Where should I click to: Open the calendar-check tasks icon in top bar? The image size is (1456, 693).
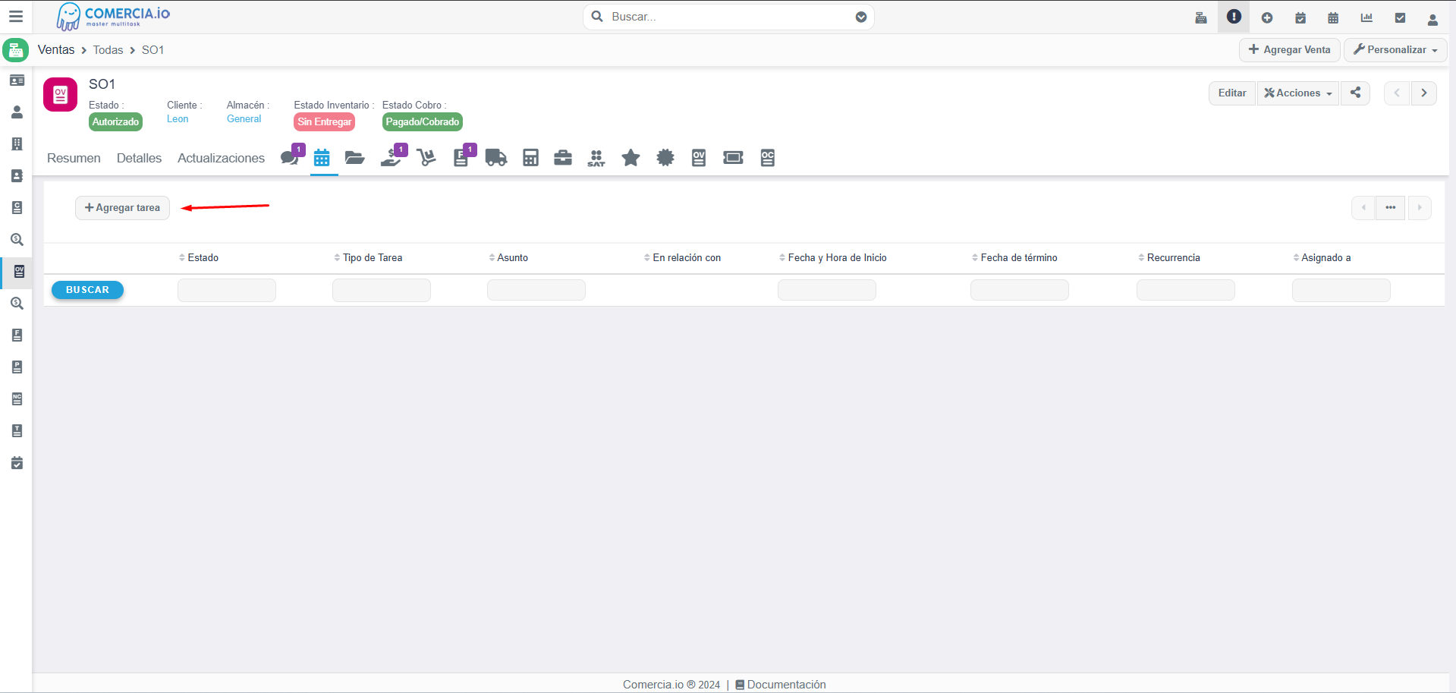(x=1300, y=17)
